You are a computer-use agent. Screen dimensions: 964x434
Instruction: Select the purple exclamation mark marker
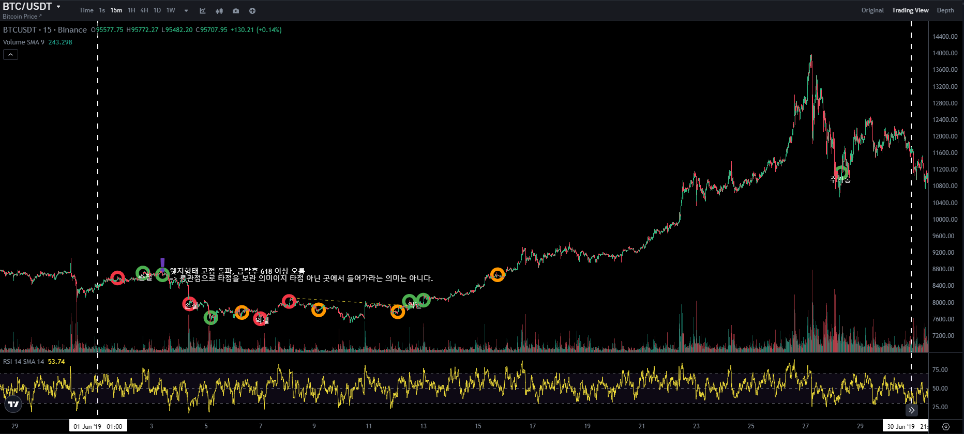(162, 264)
